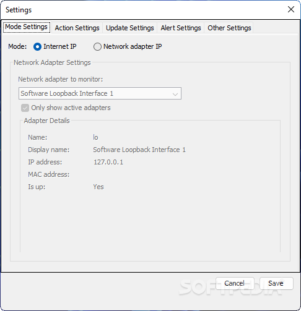Click the Name label in Adapter Details
Image resolution: width=301 pixels, height=311 pixels.
pyautogui.click(x=38, y=137)
